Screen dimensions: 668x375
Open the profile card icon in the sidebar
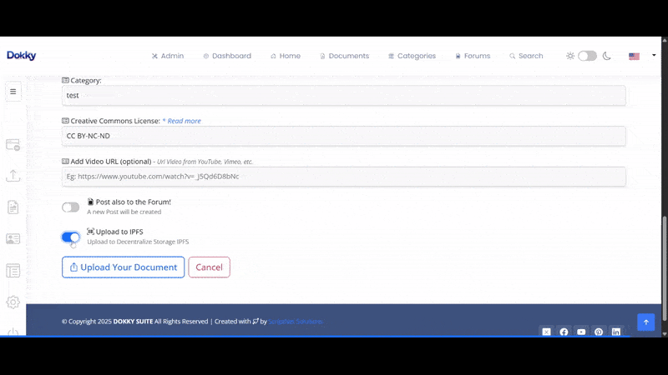pyautogui.click(x=13, y=238)
